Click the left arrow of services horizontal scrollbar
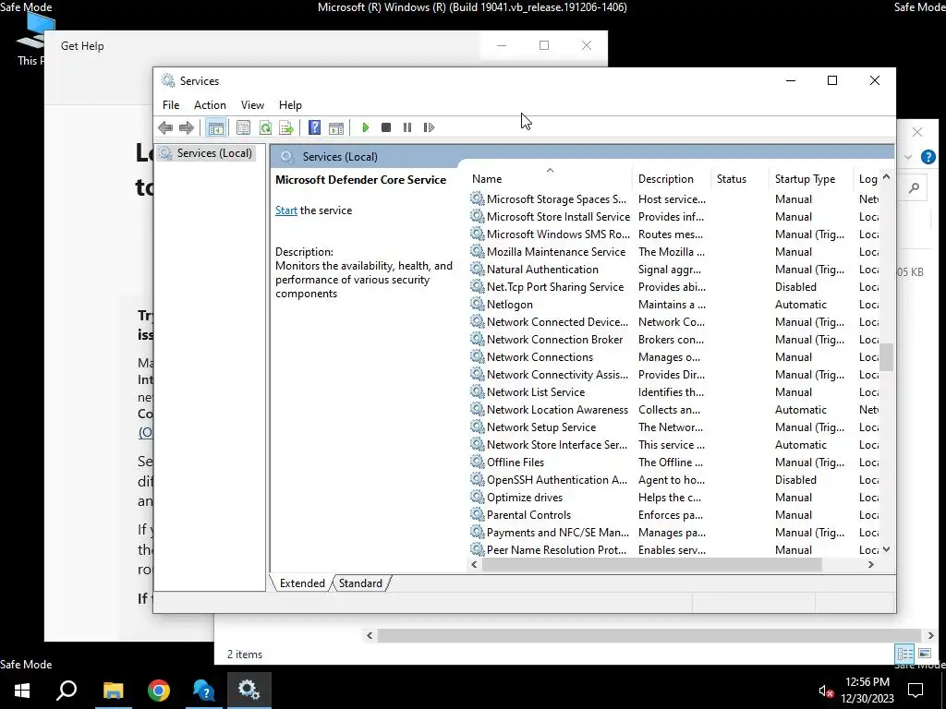The width and height of the screenshot is (946, 709). [x=474, y=564]
